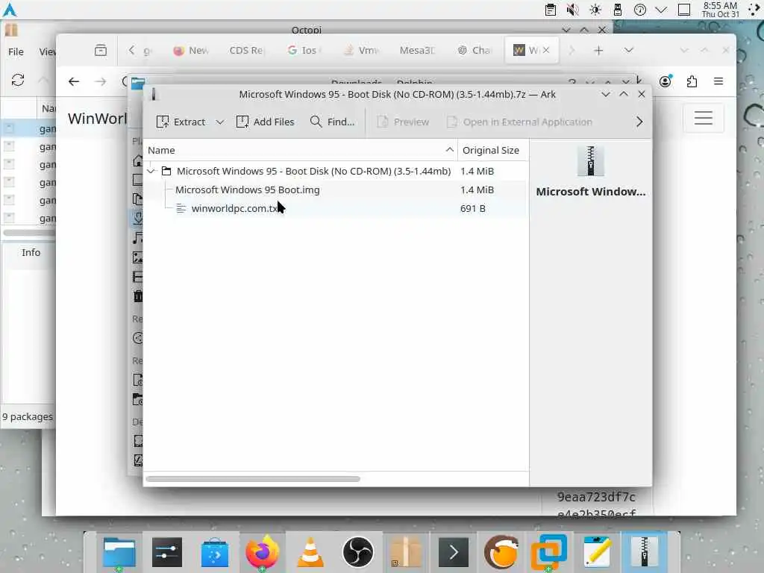Open the File menu in Octopi
Viewport: 764px width, 573px height.
[16, 51]
